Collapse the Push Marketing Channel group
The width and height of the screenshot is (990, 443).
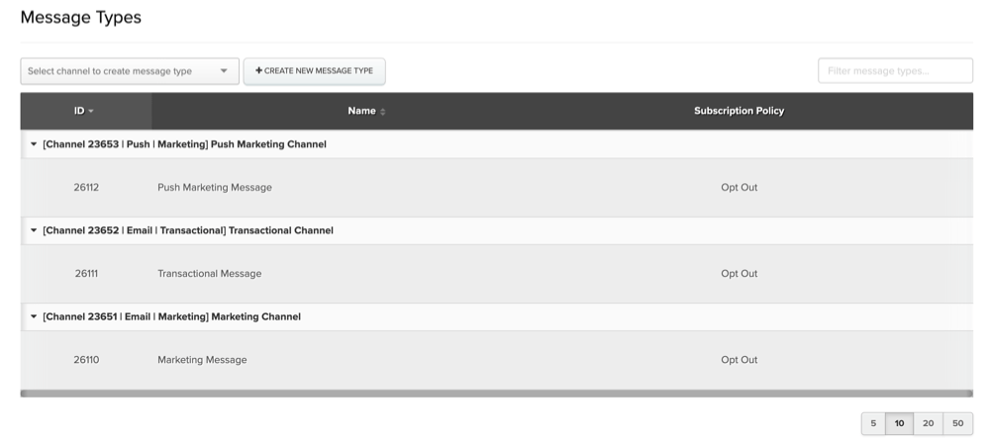(34, 144)
